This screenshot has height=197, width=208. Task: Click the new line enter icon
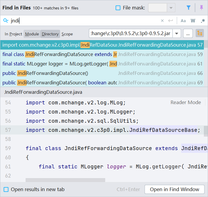tap(170, 21)
